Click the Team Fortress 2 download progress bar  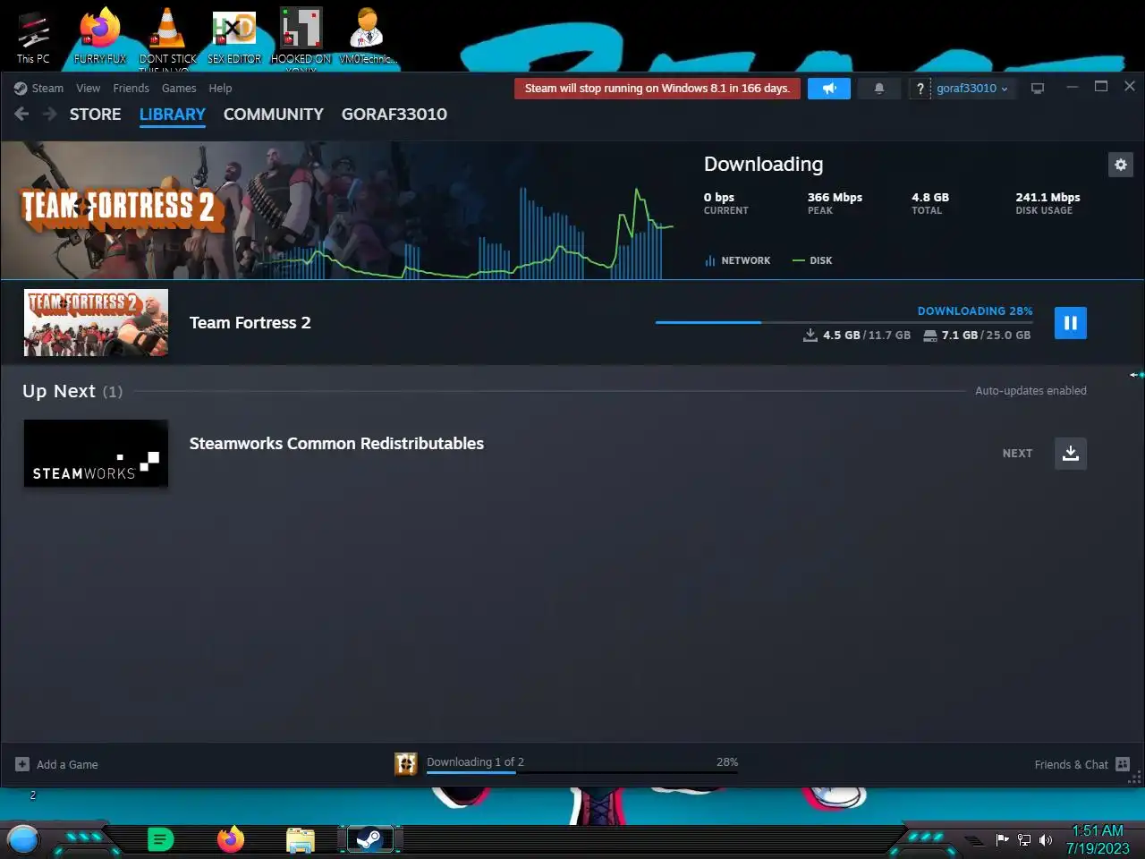[x=844, y=322]
